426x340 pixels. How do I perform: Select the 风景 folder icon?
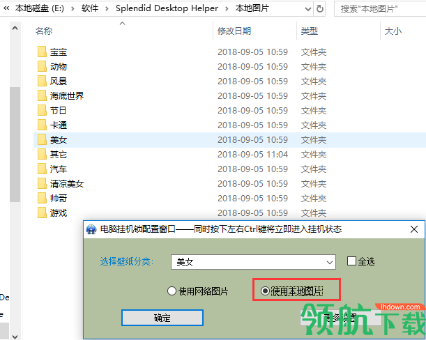[42, 82]
